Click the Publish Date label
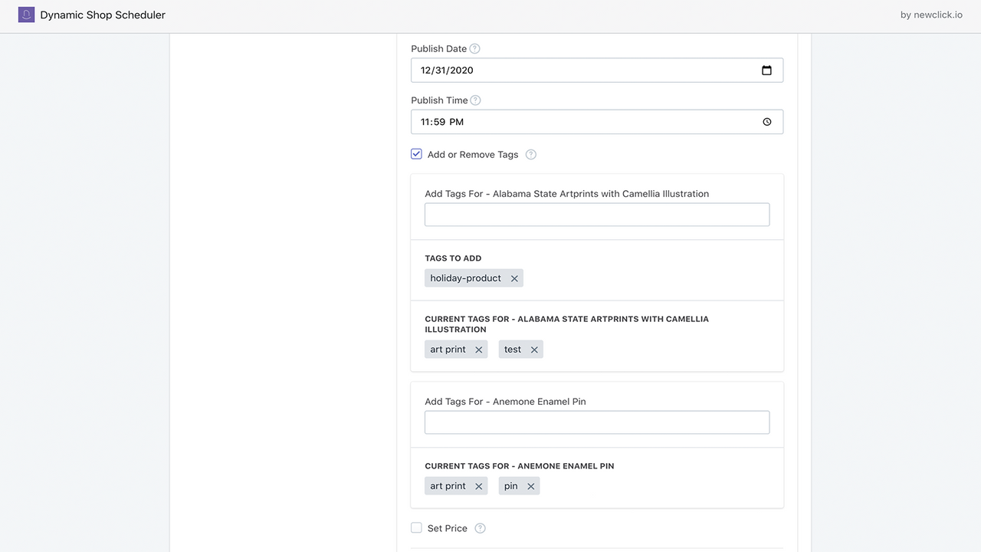This screenshot has width=981, height=552. click(438, 48)
